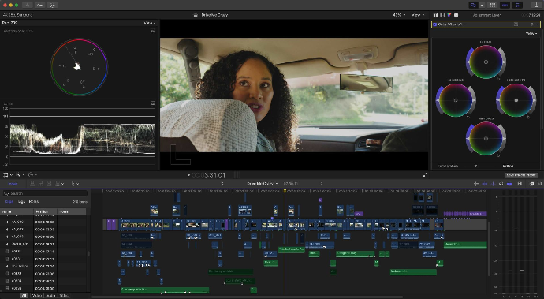Screen dimensions: 544x299
Task: Filter index by Video
Action: click(36, 296)
